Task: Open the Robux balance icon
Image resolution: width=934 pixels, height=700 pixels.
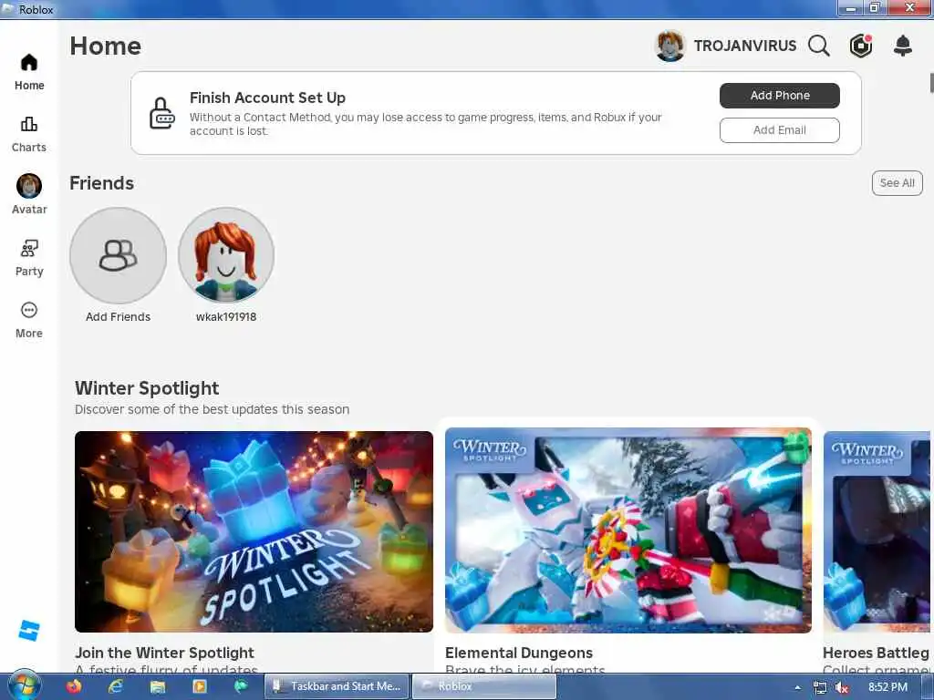Action: [x=861, y=46]
